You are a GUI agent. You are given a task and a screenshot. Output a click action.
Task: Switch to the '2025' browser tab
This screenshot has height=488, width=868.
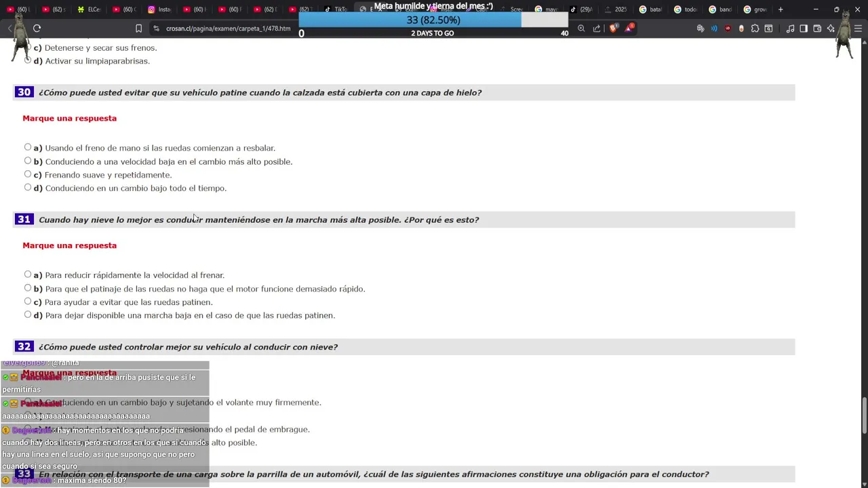coord(617,9)
